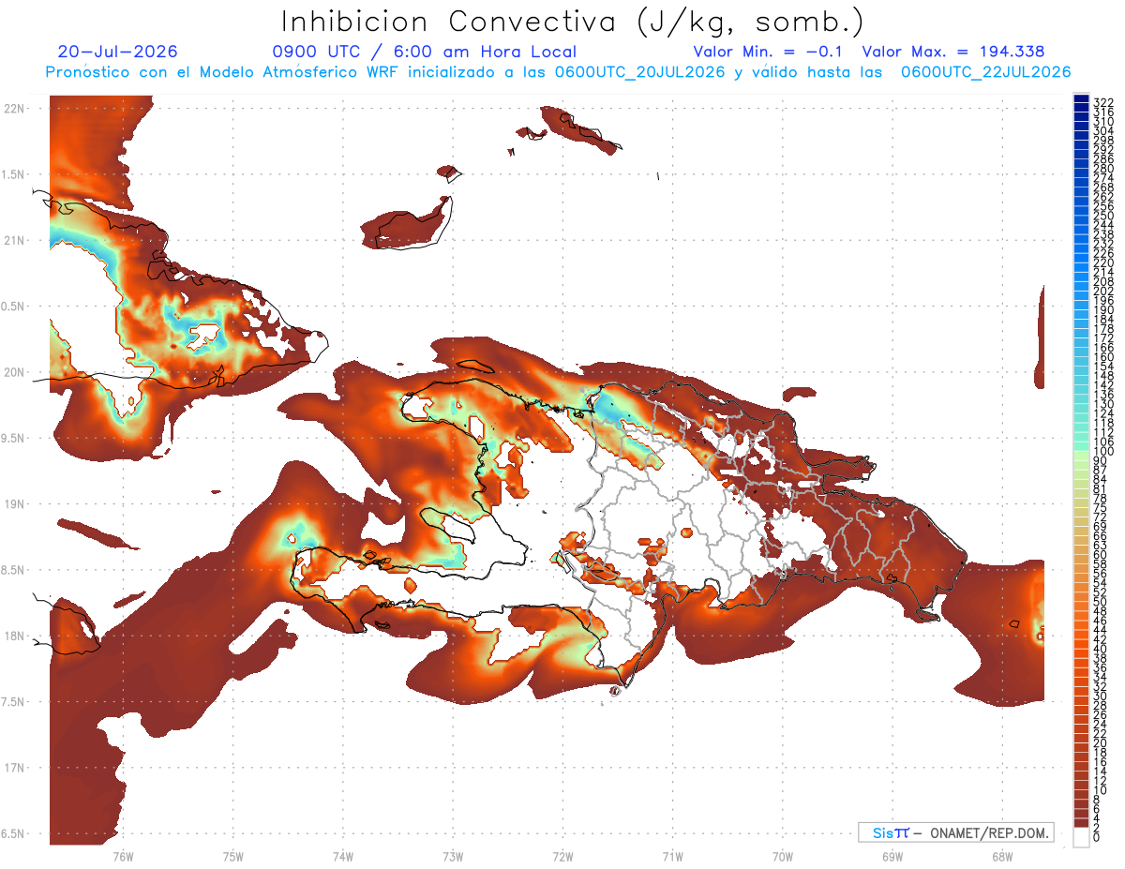Click the "73W" longitude label
1125x869 pixels.
[453, 856]
